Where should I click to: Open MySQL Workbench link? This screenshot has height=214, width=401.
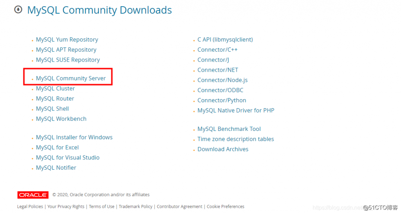pyautogui.click(x=61, y=119)
